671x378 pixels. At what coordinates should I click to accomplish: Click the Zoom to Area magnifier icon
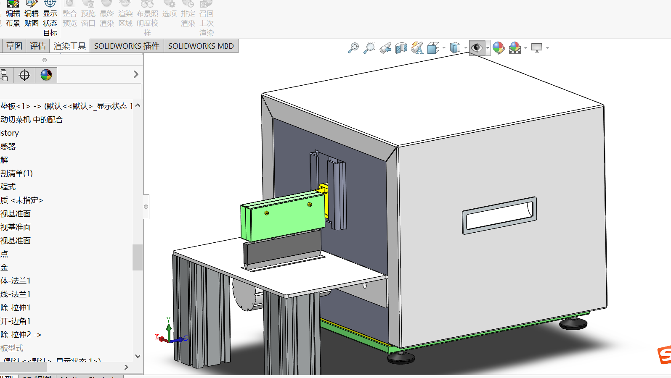[x=369, y=48]
